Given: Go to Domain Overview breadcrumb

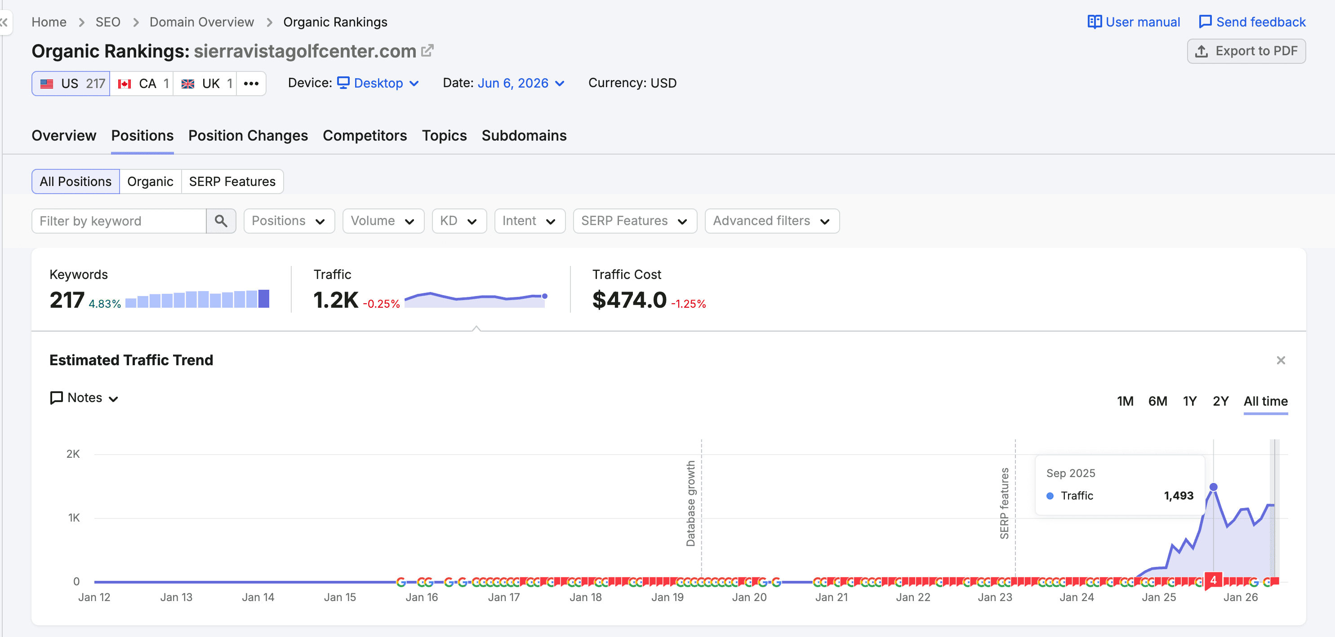Looking at the screenshot, I should point(201,22).
